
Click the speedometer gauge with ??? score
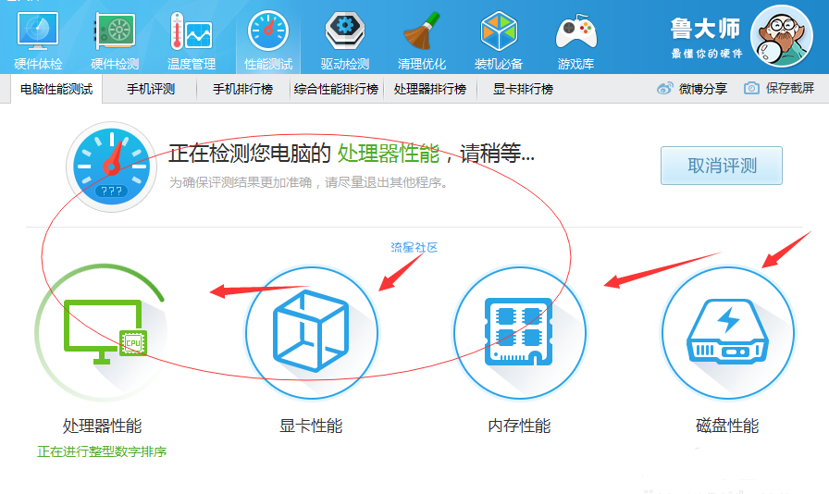tap(111, 167)
